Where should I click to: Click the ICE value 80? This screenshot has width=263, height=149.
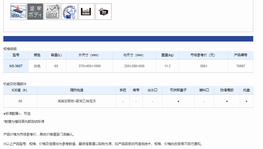(20, 101)
